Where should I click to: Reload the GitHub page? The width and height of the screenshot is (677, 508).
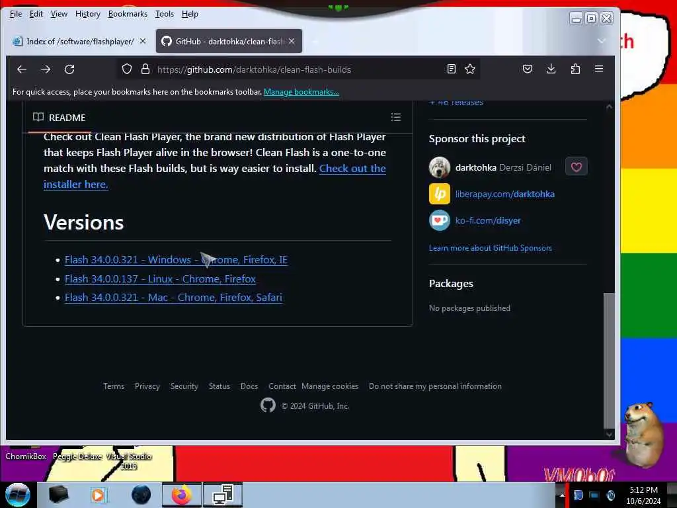point(69,69)
